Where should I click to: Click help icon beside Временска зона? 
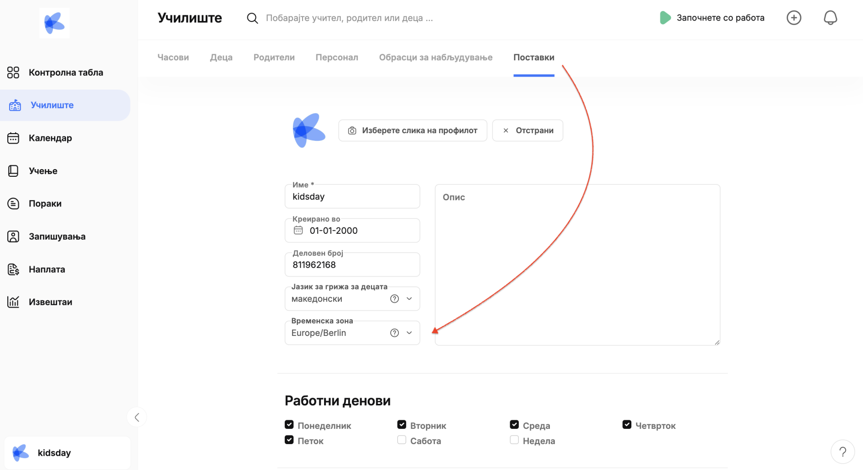[x=394, y=333]
